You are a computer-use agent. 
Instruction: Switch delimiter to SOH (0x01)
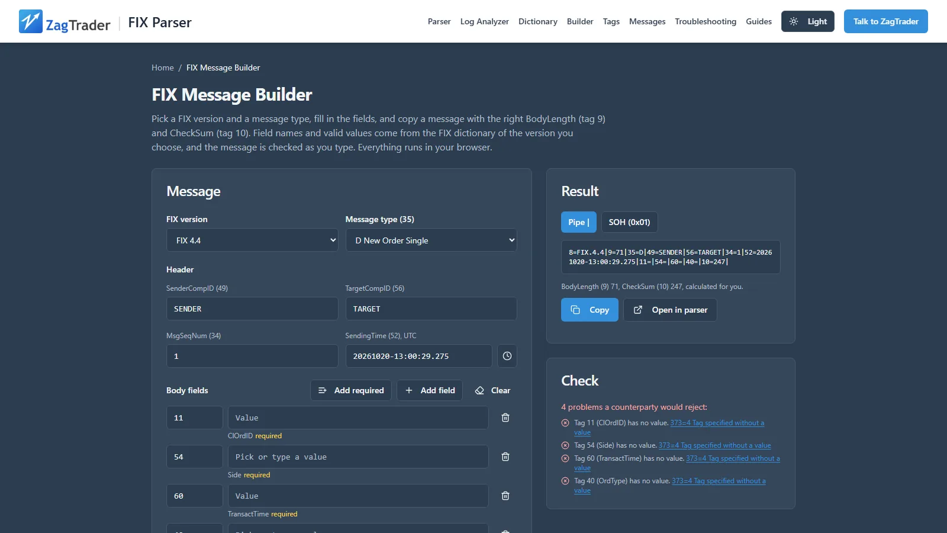click(629, 222)
